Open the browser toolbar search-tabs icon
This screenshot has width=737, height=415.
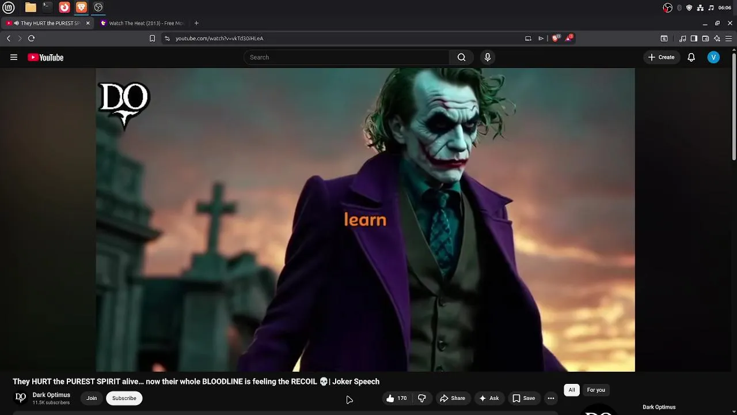point(664,38)
